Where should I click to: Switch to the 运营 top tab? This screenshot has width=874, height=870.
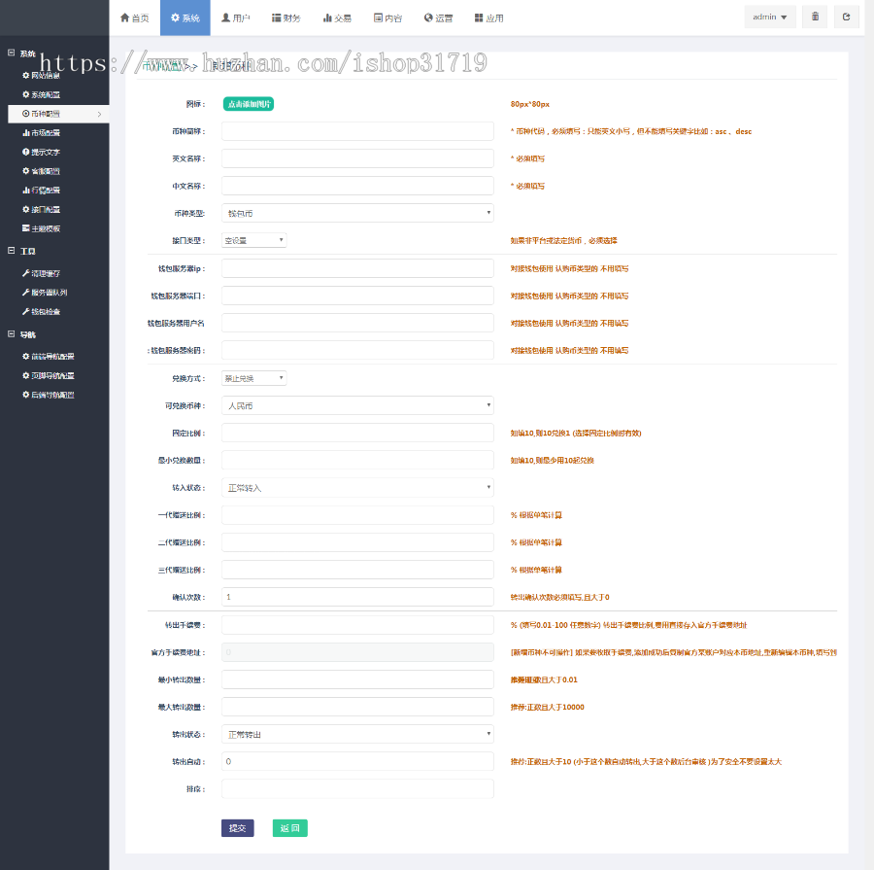point(438,17)
